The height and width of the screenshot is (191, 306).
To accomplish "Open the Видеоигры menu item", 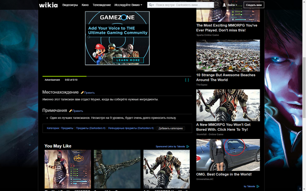I will (70, 5).
